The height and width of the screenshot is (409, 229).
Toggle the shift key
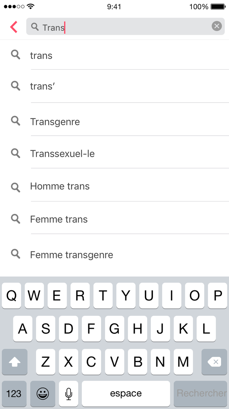[15, 362]
